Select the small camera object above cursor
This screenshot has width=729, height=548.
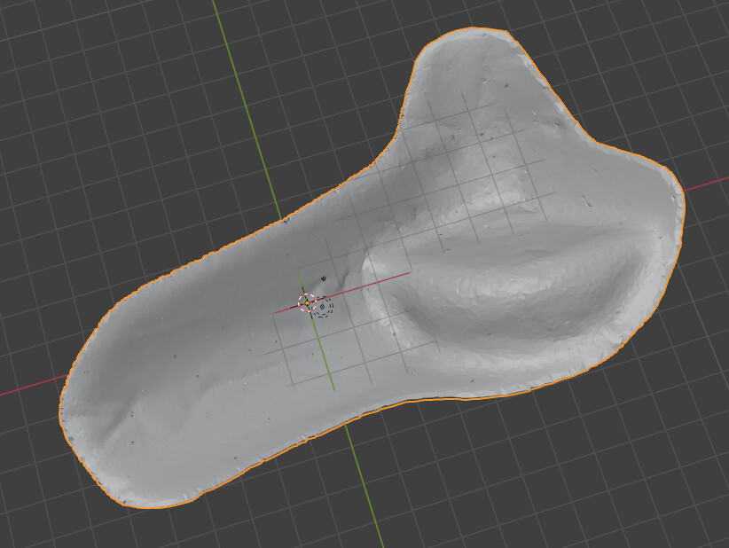(324, 279)
